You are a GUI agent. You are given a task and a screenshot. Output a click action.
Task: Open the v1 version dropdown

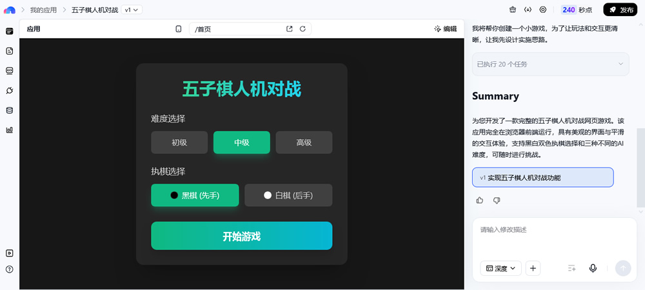coord(132,10)
